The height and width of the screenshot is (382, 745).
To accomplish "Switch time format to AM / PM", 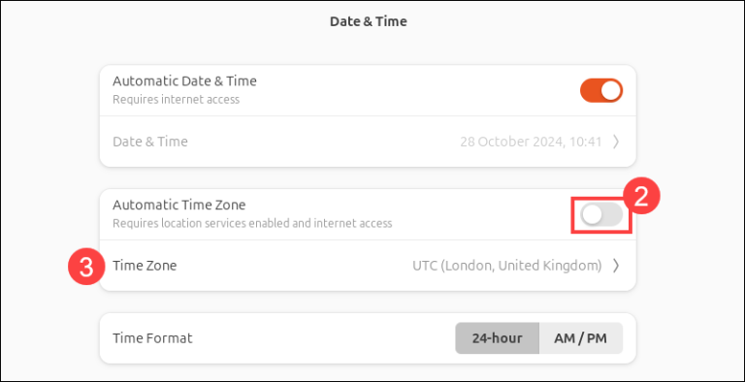I will coord(581,338).
